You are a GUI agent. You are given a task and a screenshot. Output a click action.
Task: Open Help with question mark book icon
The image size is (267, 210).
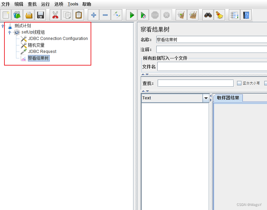point(246,15)
